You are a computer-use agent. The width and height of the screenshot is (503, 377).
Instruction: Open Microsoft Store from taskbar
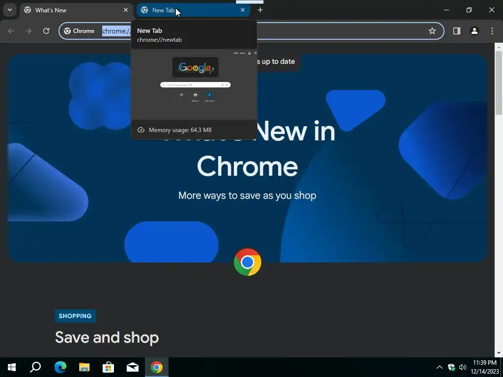[109, 367]
